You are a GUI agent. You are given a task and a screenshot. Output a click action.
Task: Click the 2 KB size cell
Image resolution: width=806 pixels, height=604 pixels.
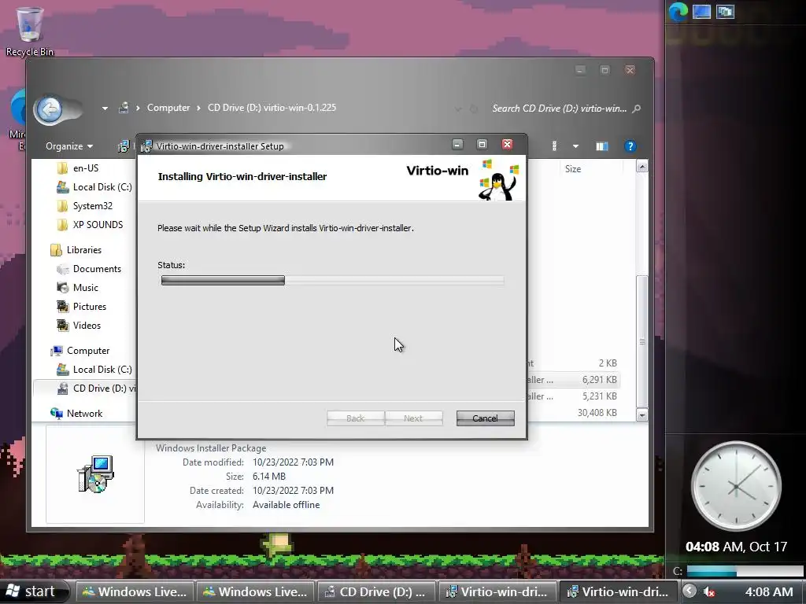[x=608, y=363]
